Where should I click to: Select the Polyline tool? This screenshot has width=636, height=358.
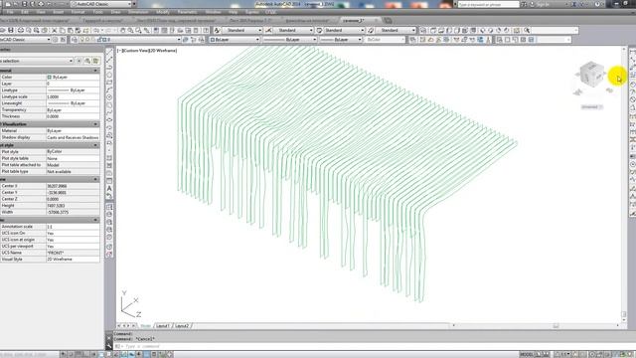pyautogui.click(x=109, y=68)
